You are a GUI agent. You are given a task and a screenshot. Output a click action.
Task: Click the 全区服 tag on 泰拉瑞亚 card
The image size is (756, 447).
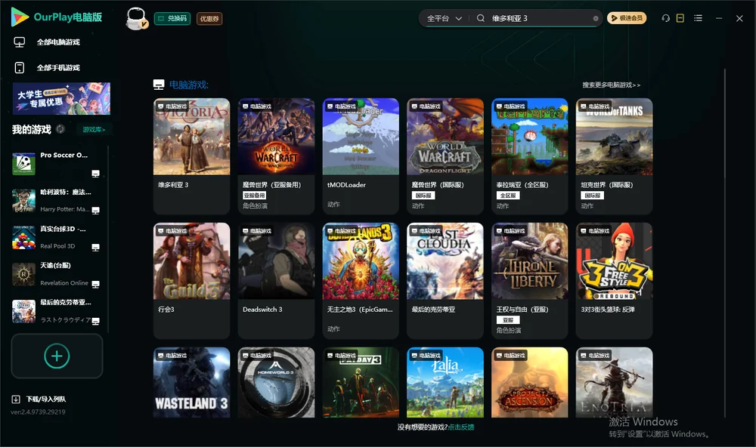point(508,196)
